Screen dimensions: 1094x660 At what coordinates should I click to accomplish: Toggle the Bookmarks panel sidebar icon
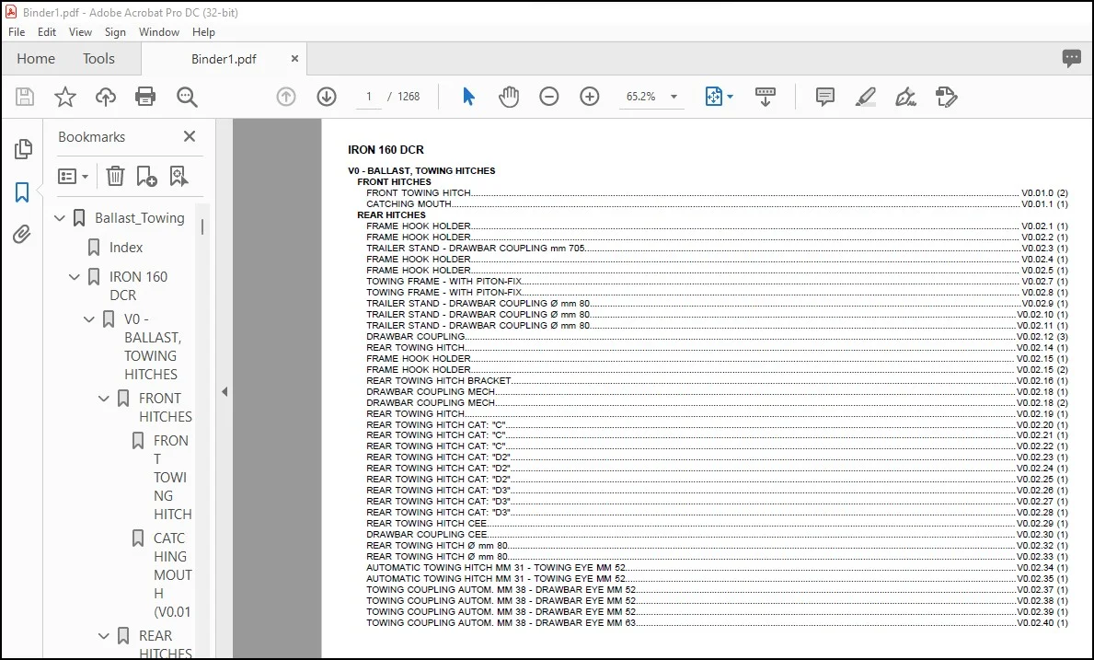point(22,192)
